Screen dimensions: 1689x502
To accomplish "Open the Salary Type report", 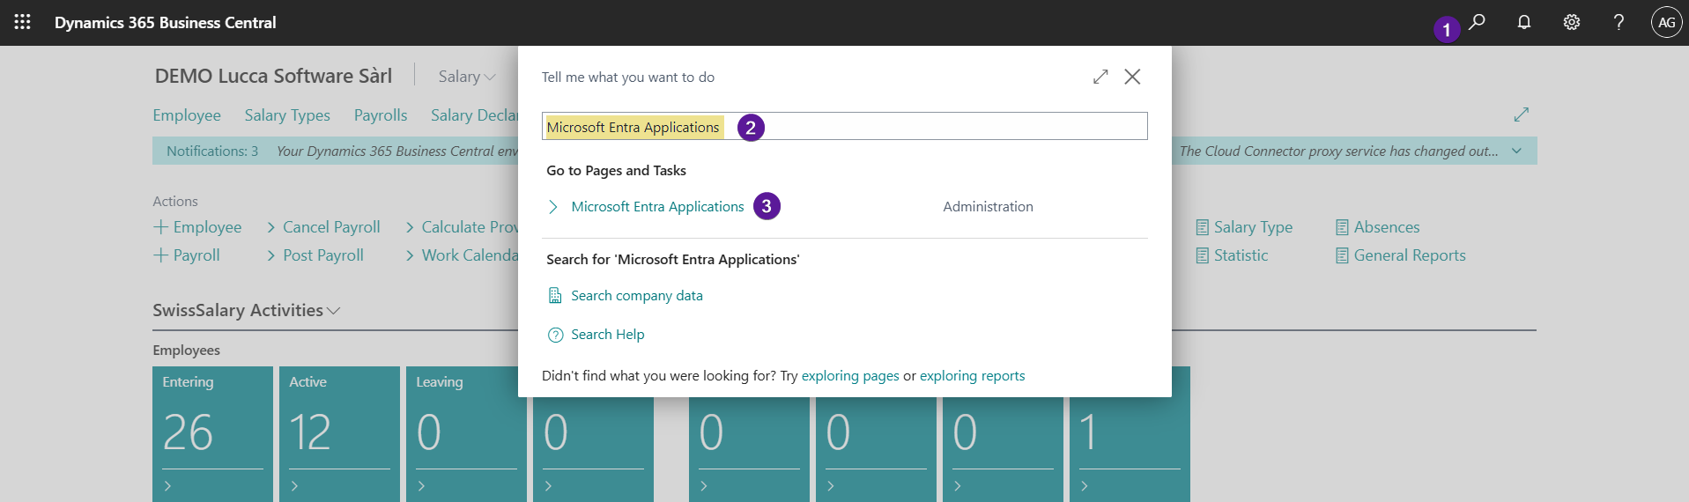I will point(1253,227).
